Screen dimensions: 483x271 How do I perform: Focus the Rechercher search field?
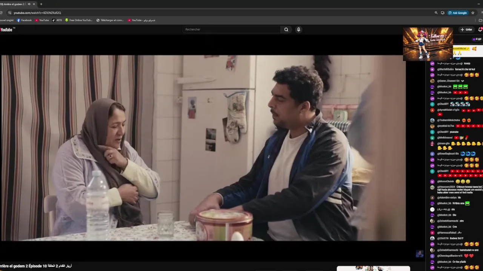pyautogui.click(x=232, y=29)
